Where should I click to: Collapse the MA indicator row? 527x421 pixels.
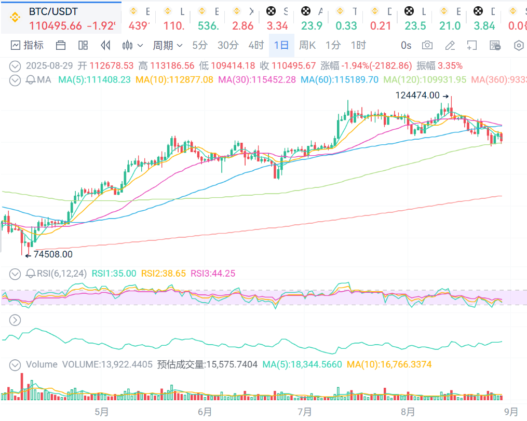pyautogui.click(x=15, y=80)
